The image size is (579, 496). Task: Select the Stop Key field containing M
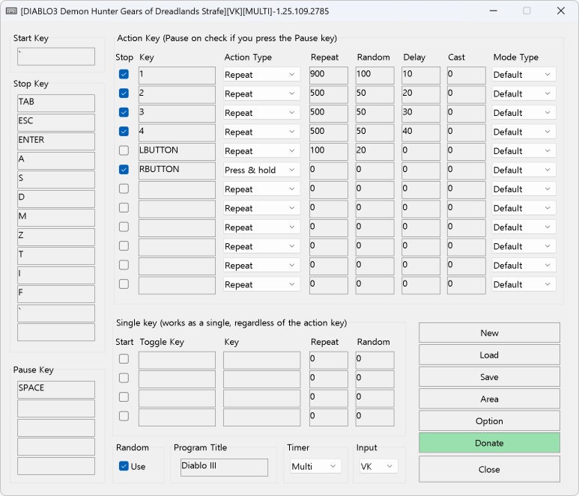pyautogui.click(x=56, y=218)
